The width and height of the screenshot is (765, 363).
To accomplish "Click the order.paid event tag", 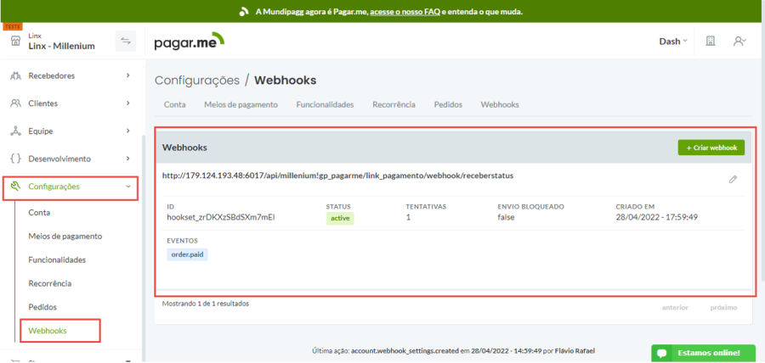I will point(187,254).
